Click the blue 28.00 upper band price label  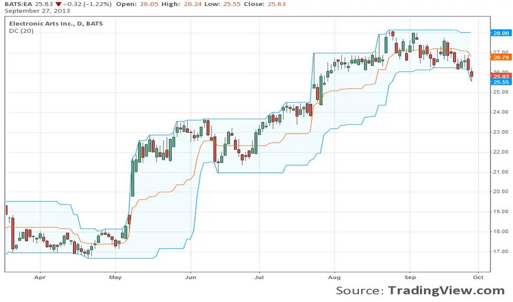click(501, 33)
